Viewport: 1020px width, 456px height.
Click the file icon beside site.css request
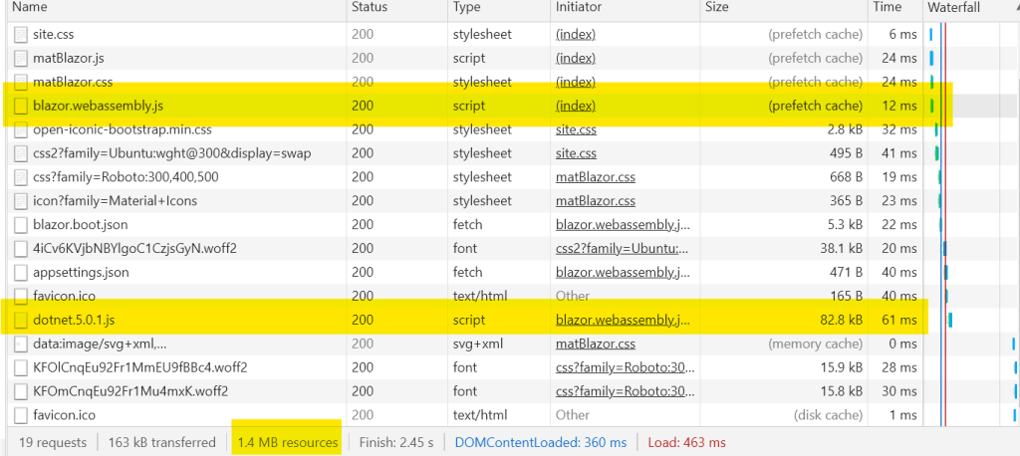coord(21,34)
